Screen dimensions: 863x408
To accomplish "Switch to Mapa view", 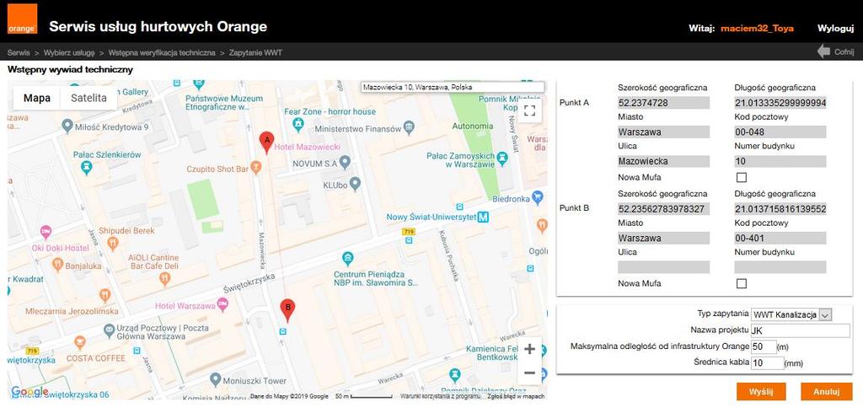I will [37, 98].
